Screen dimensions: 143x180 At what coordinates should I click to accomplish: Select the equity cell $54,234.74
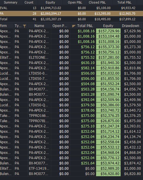108,137
